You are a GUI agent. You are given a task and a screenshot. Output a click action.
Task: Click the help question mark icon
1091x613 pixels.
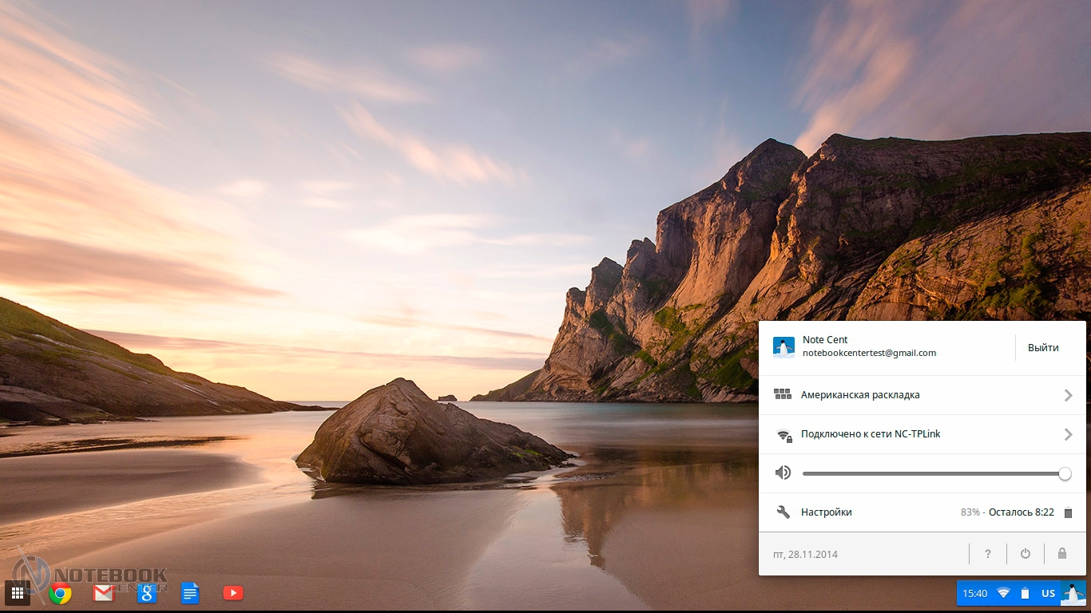coord(988,554)
